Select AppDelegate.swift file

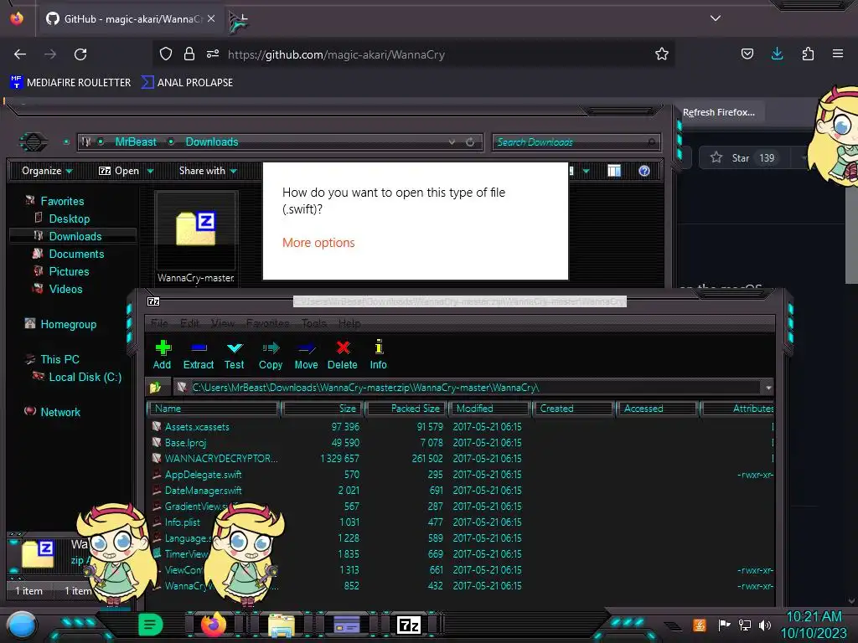(203, 475)
